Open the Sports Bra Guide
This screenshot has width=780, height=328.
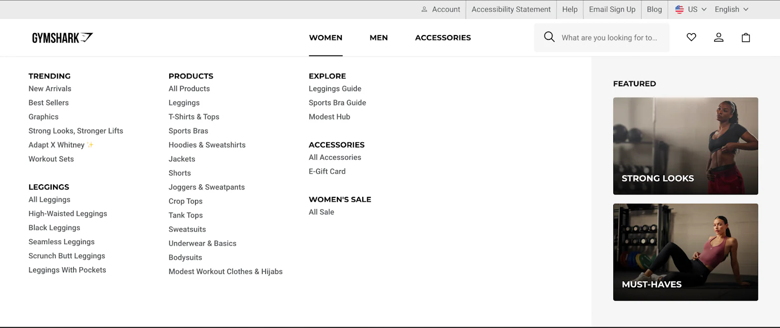point(337,103)
